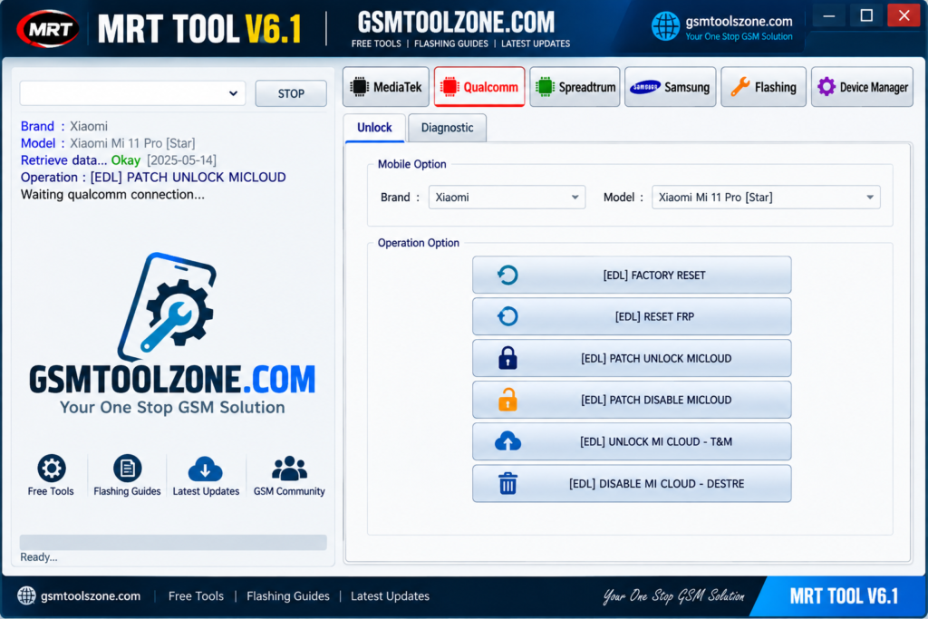Open Flashing Guides document icon
Screen dimensions: 928x619
tap(127, 468)
